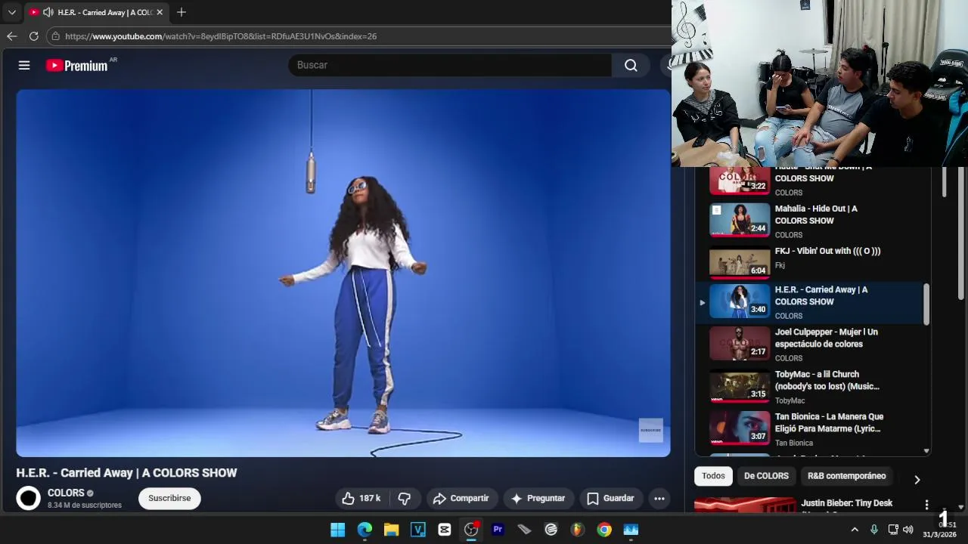Viewport: 968px width, 544px height.
Task: Click the Preguntar button
Action: pyautogui.click(x=538, y=499)
